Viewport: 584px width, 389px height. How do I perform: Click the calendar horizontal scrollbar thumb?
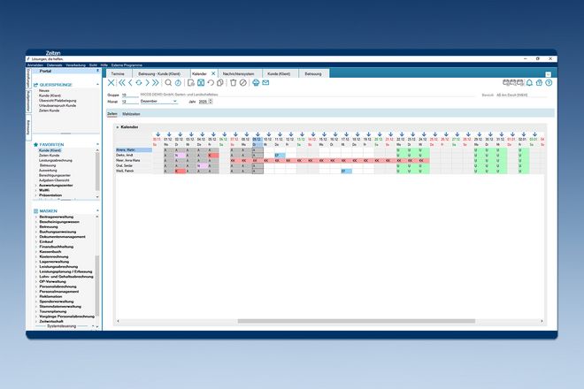[357, 321]
